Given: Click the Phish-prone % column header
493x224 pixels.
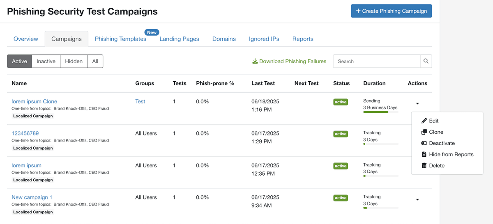Looking at the screenshot, I should [215, 83].
